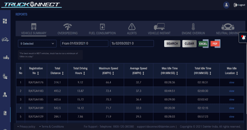The height and width of the screenshot is (130, 247).
Task: Click total distance value 603.6
Action: [57, 99]
